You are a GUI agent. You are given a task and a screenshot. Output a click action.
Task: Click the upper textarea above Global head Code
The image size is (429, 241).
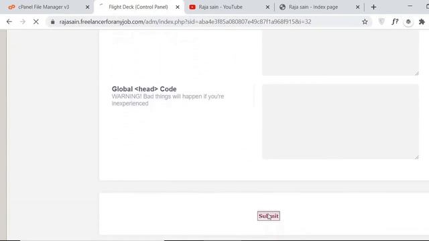341,53
